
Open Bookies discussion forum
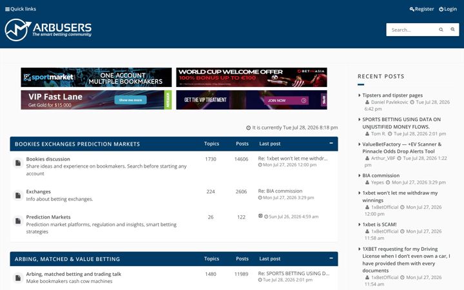tap(48, 159)
